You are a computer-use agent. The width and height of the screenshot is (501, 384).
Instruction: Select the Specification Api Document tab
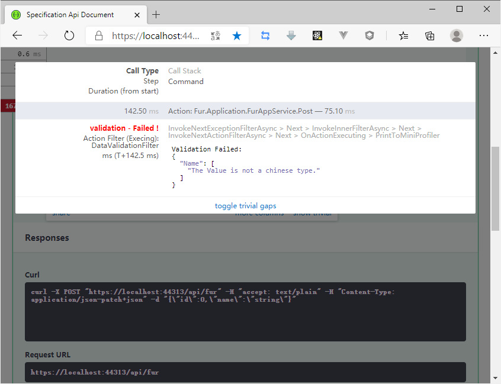click(70, 14)
